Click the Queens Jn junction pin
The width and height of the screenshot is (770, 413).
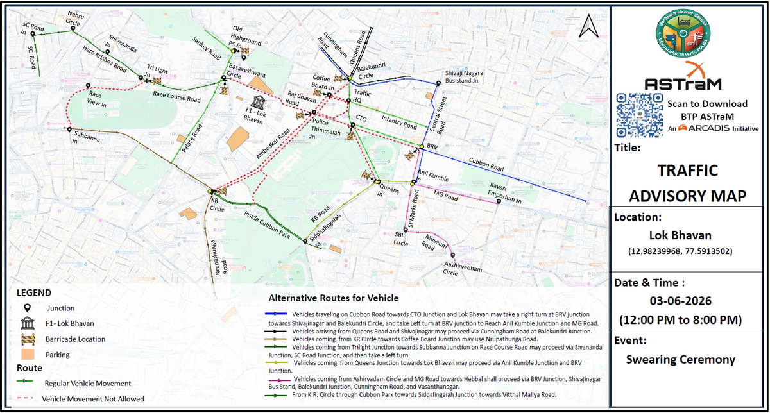pos(379,181)
